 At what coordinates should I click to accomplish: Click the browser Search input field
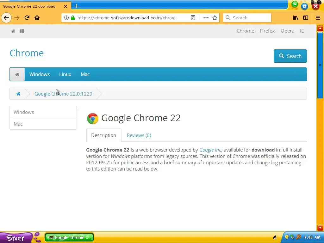247,18
